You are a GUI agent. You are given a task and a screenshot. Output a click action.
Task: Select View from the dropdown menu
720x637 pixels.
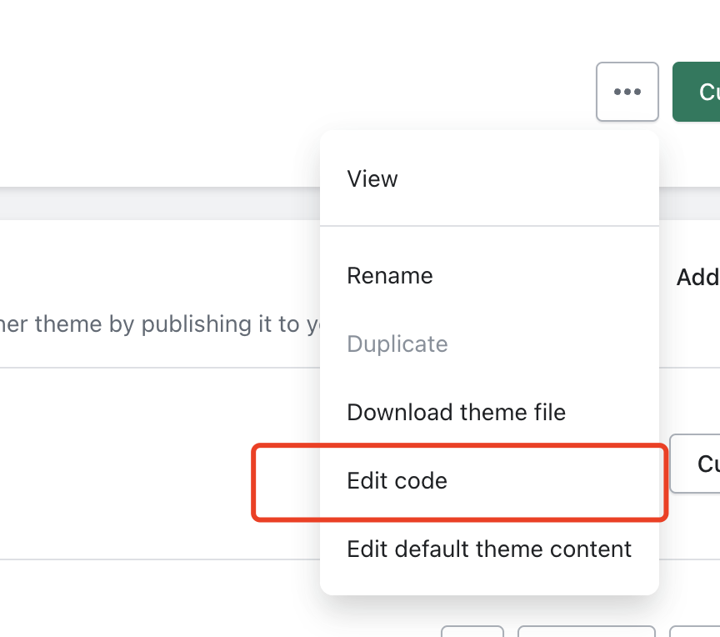coord(372,178)
